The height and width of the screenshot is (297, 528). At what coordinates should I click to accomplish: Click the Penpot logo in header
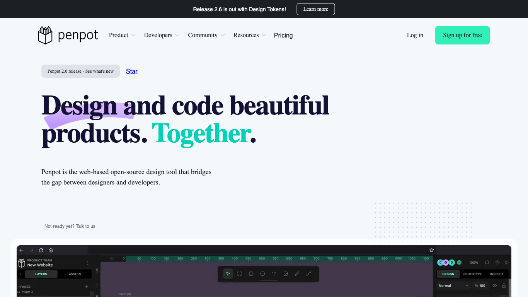[x=68, y=35]
